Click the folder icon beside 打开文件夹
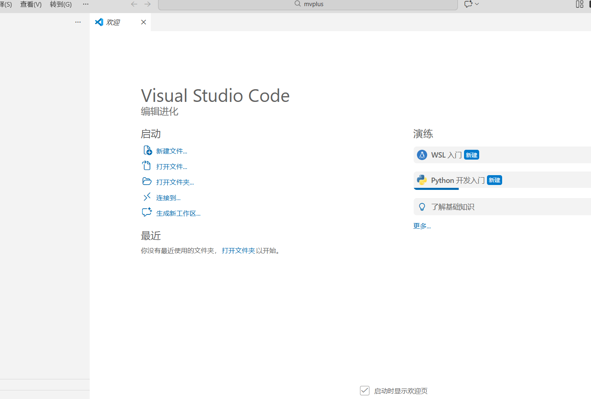This screenshot has height=399, width=591. [x=147, y=181]
